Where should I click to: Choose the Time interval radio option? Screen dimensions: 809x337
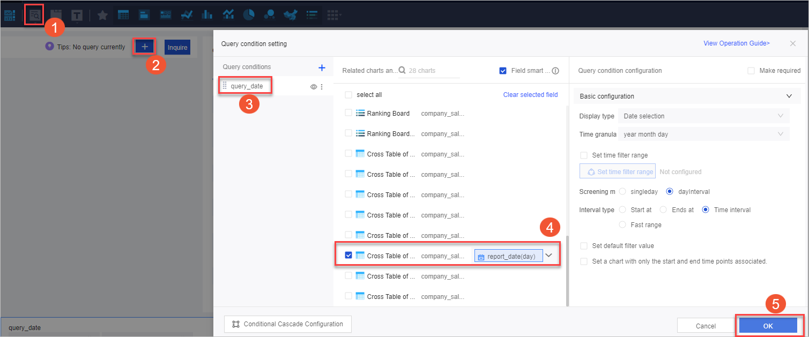(x=706, y=210)
